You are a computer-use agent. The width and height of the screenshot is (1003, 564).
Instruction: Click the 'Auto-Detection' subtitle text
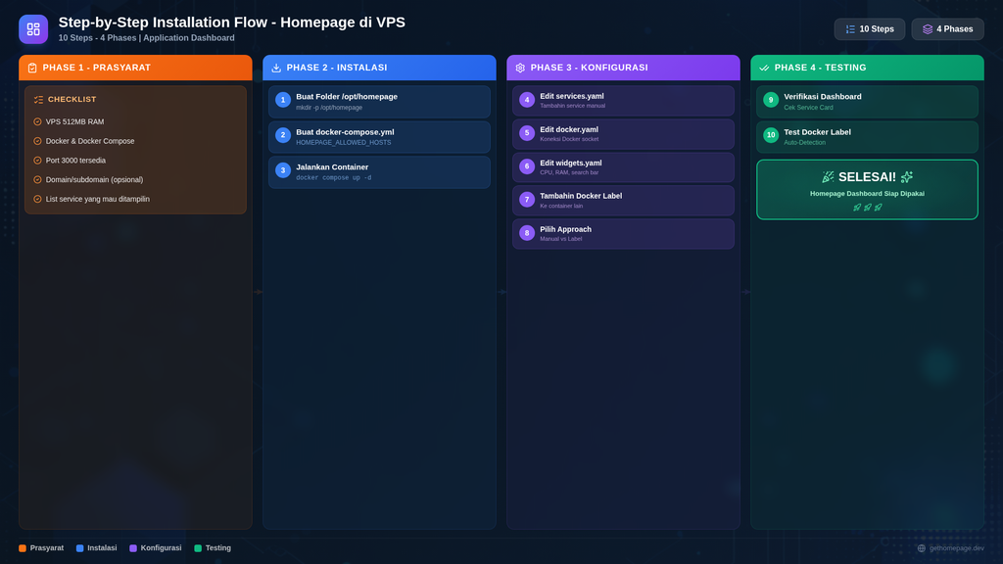click(x=805, y=143)
